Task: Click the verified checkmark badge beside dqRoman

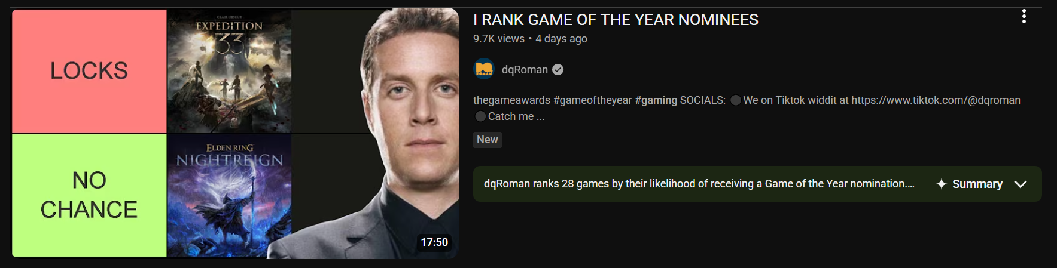Action: pos(558,70)
